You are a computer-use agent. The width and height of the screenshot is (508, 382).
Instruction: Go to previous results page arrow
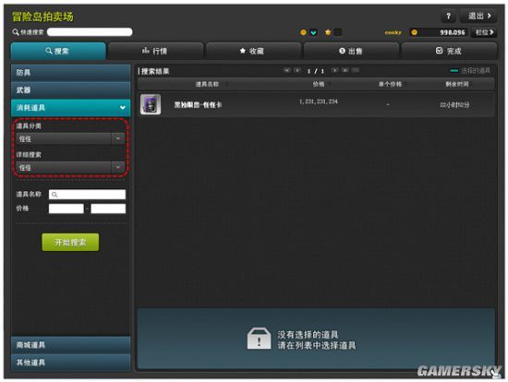[x=297, y=70]
